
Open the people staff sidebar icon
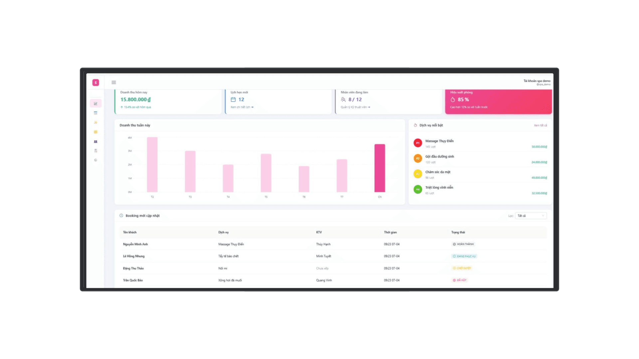click(96, 142)
